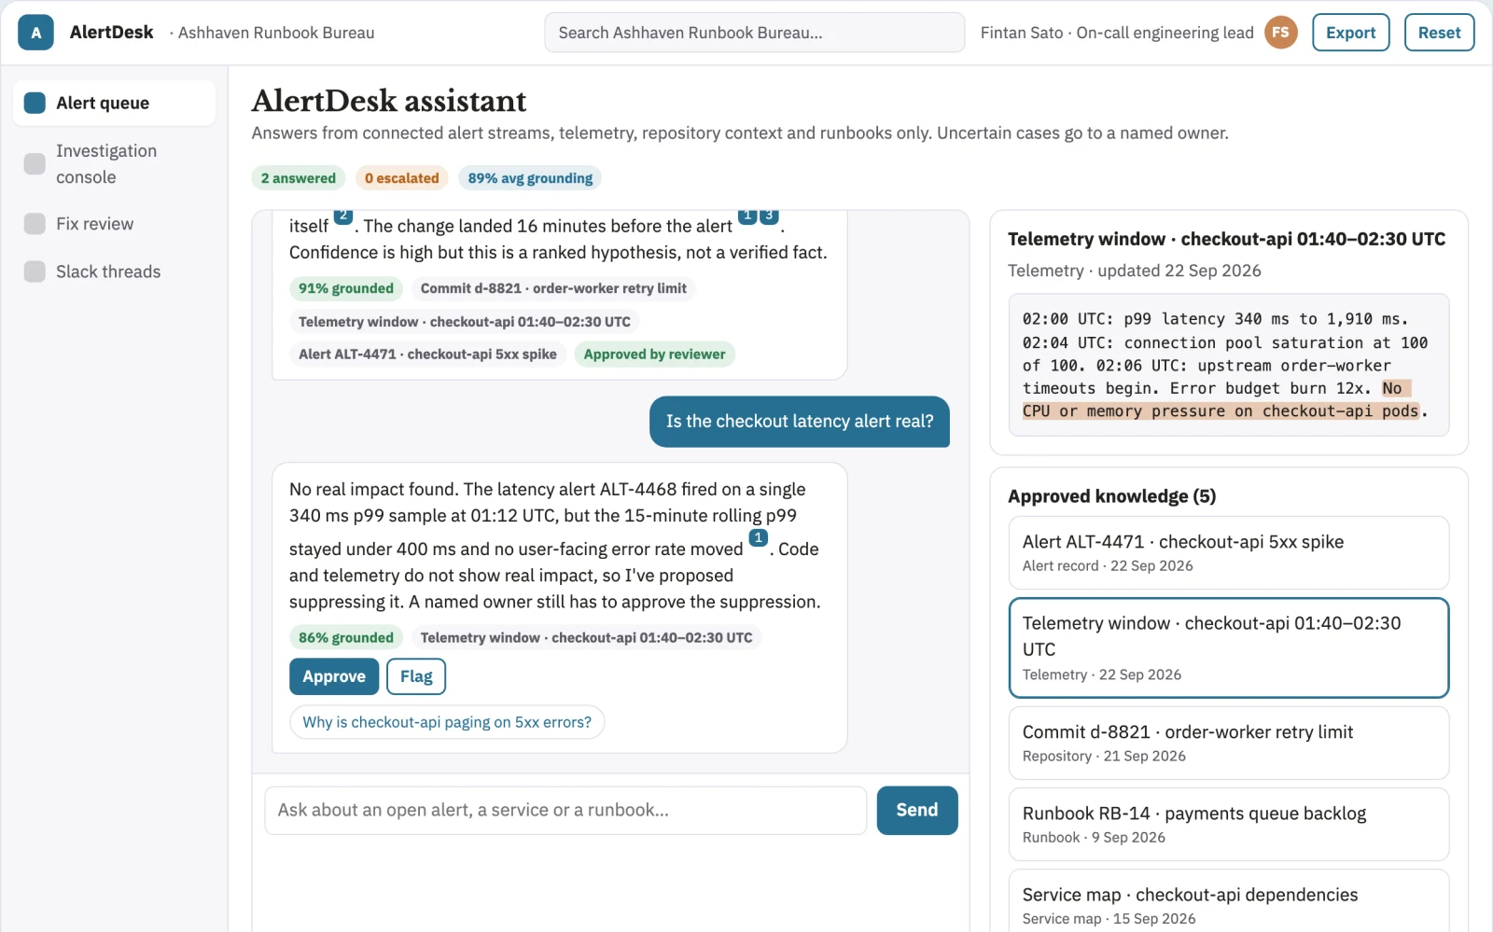The width and height of the screenshot is (1493, 932).
Task: Click the 86% grounded badge
Action: [346, 638]
